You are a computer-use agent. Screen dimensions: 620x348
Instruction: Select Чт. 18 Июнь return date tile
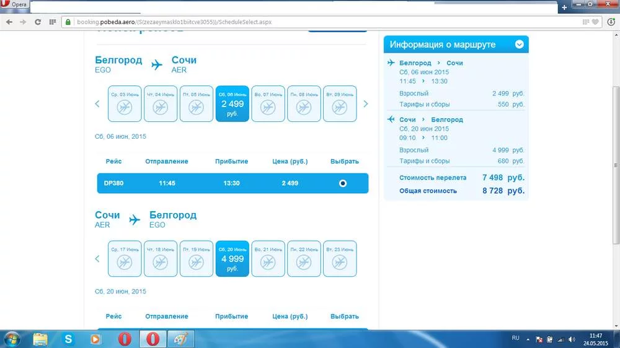click(x=161, y=259)
